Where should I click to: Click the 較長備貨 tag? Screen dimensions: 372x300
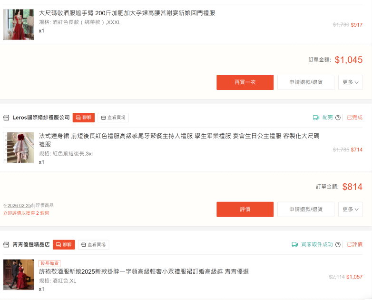click(49, 263)
